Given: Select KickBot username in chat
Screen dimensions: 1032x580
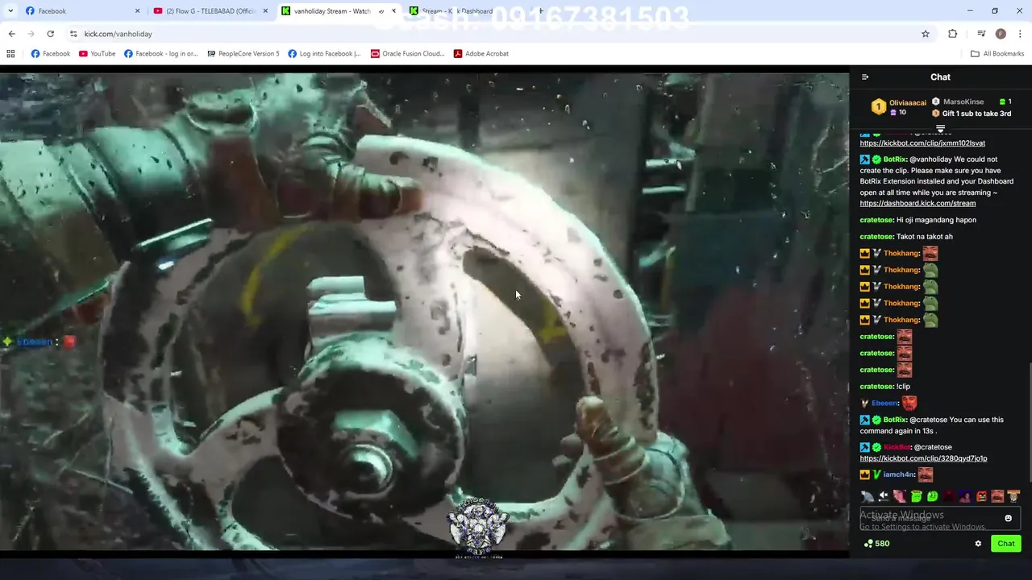Looking at the screenshot, I should click(897, 447).
